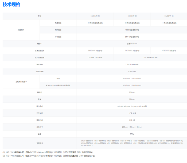Select the 570 g value

(132, 134)
